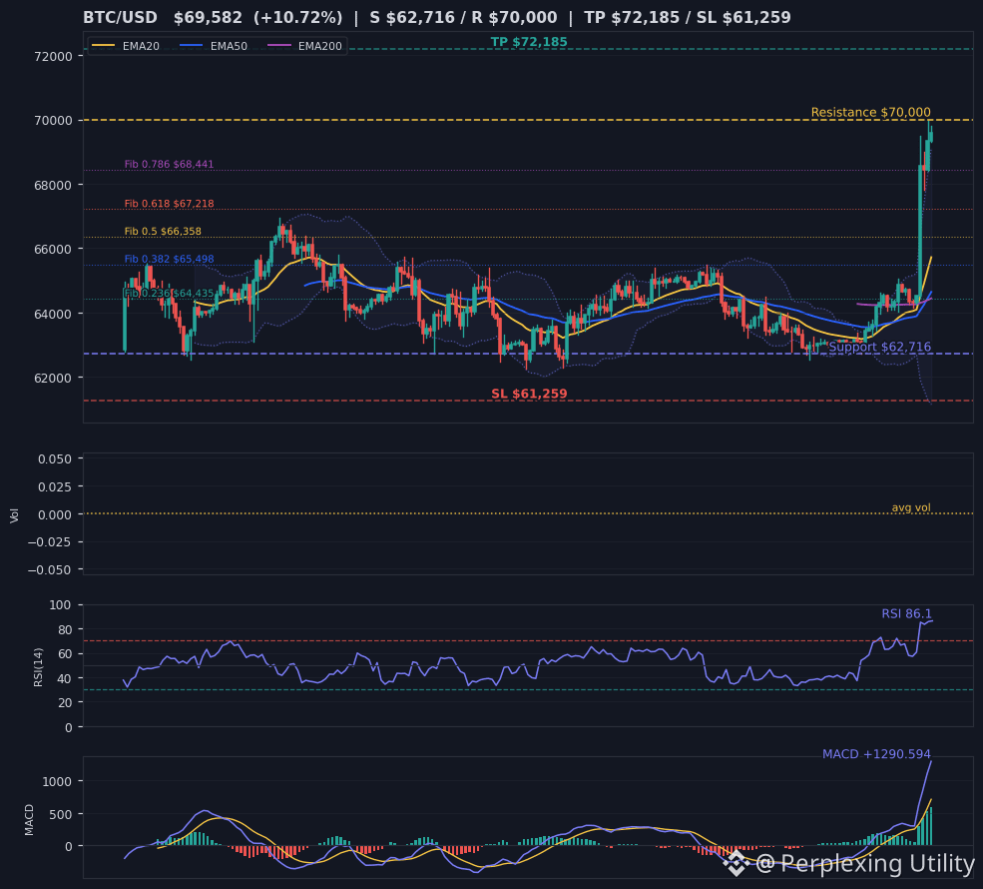983x889 pixels.
Task: Click the TP $72,185 / SL $61,259 header text
Action: tap(688, 18)
